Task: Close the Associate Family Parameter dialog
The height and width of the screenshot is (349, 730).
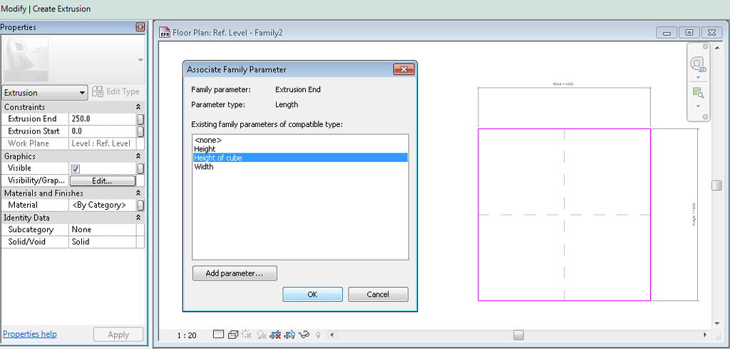Action: [403, 70]
